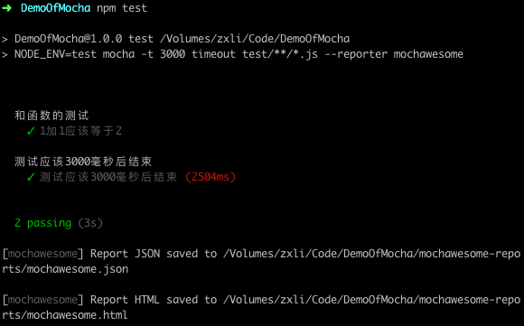Click the '>' marker before DemoOfMocha@1.0.0
Image resolution: width=524 pixels, height=326 pixels.
click(5, 39)
